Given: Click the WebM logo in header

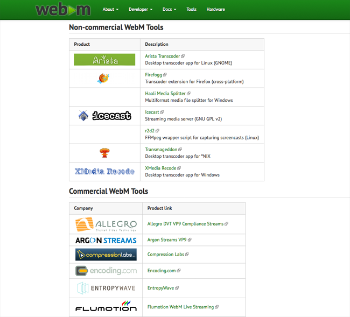Looking at the screenshot, I should (x=63, y=10).
